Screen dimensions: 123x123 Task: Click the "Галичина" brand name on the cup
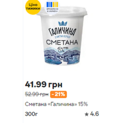coord(63,32)
